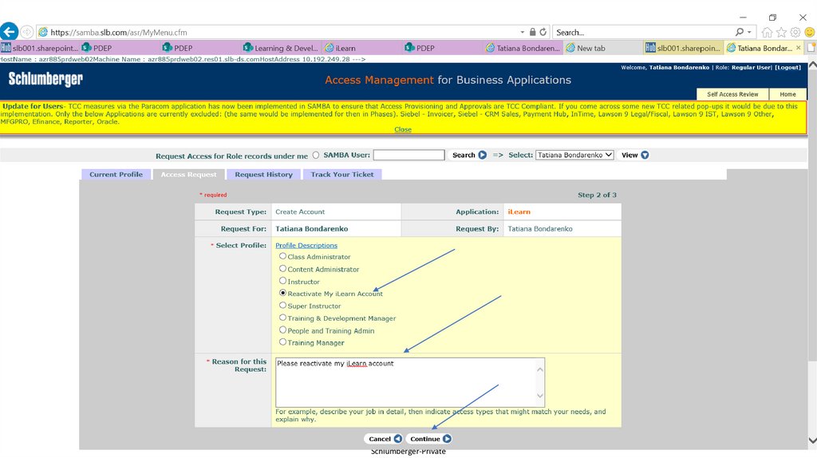Click the smiley feedback icon

click(810, 32)
